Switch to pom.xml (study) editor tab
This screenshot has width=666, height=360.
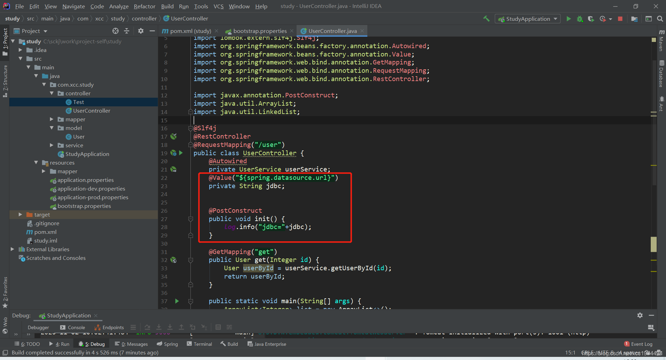[x=190, y=31]
